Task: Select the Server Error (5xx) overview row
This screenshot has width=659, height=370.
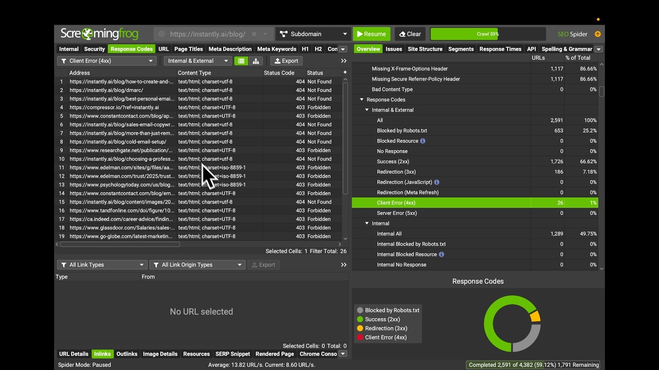Action: tap(475, 213)
